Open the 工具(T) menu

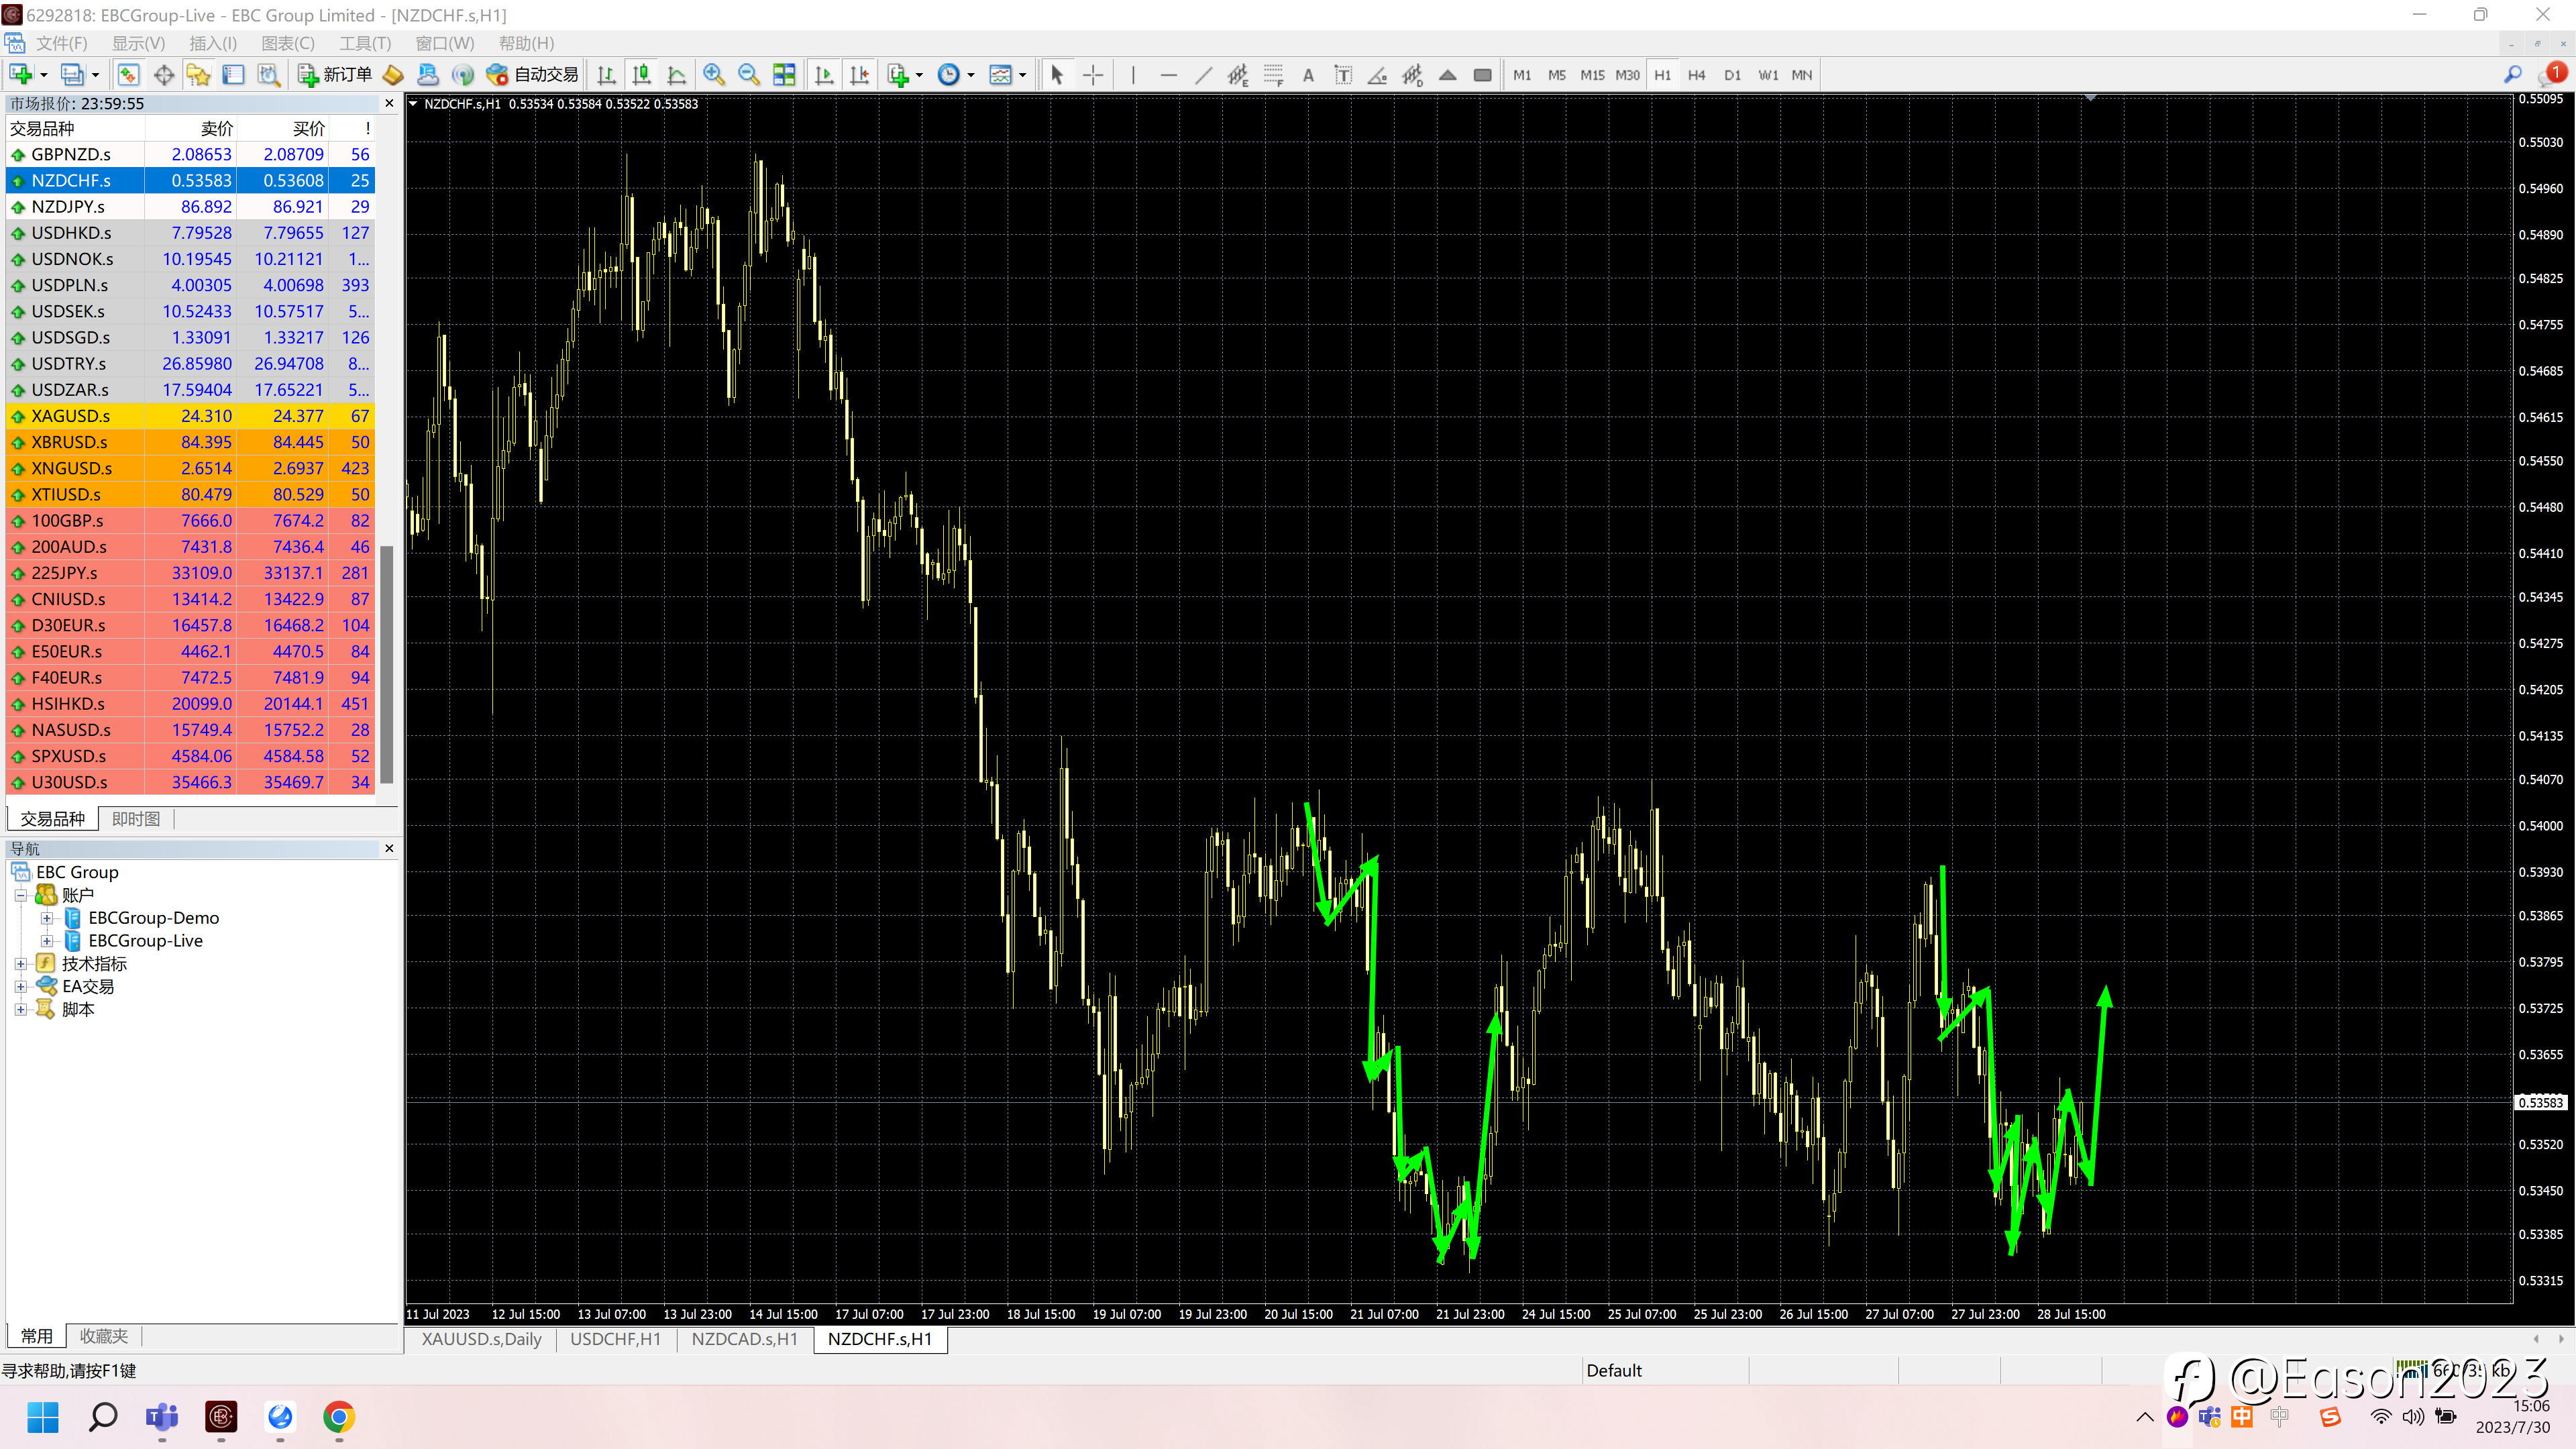coord(365,43)
